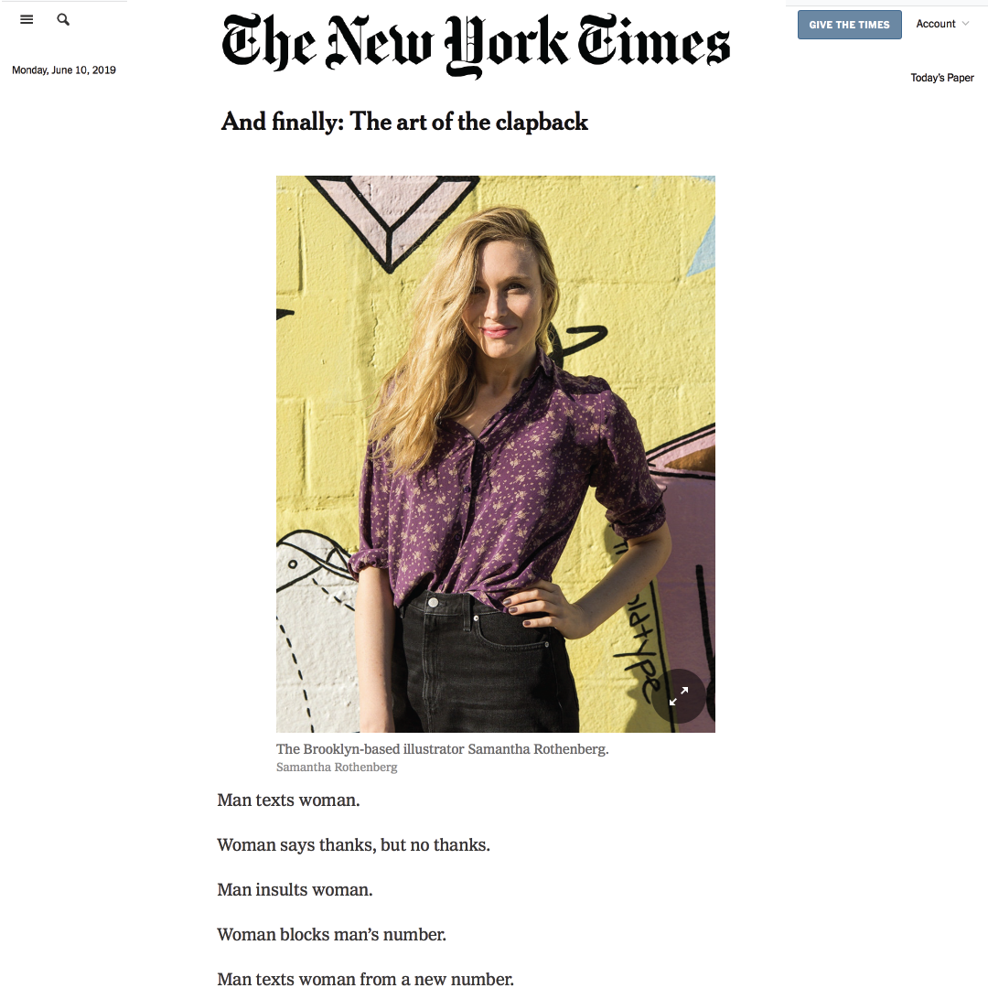Click the line Woman blocks man's number
Viewport: 988px width, 988px height.
331,934
